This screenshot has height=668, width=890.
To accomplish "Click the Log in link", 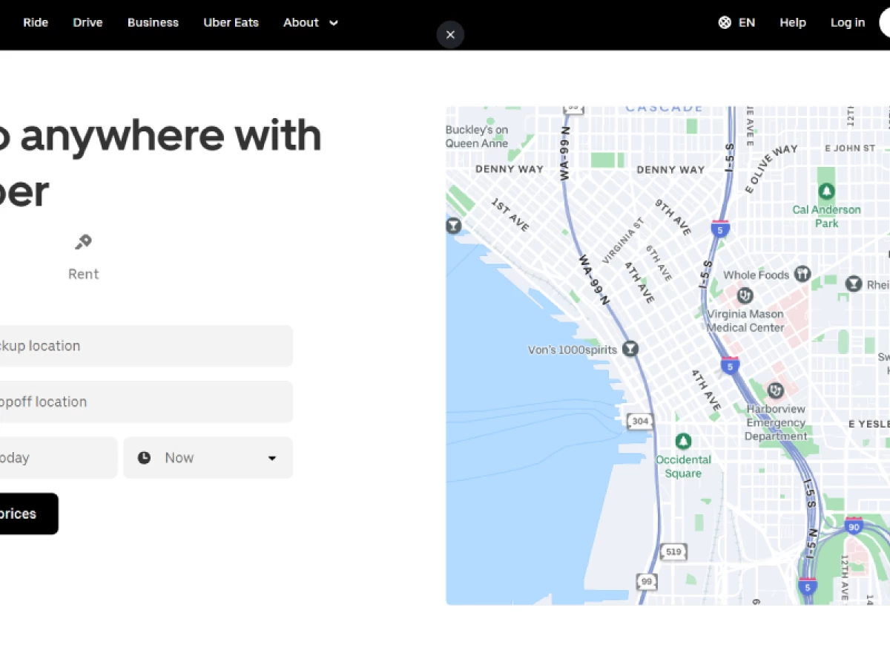I will [x=848, y=22].
